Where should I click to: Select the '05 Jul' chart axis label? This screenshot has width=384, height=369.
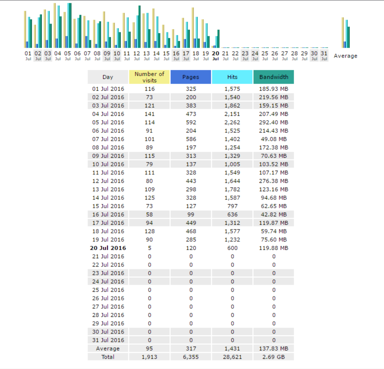[x=67, y=56]
